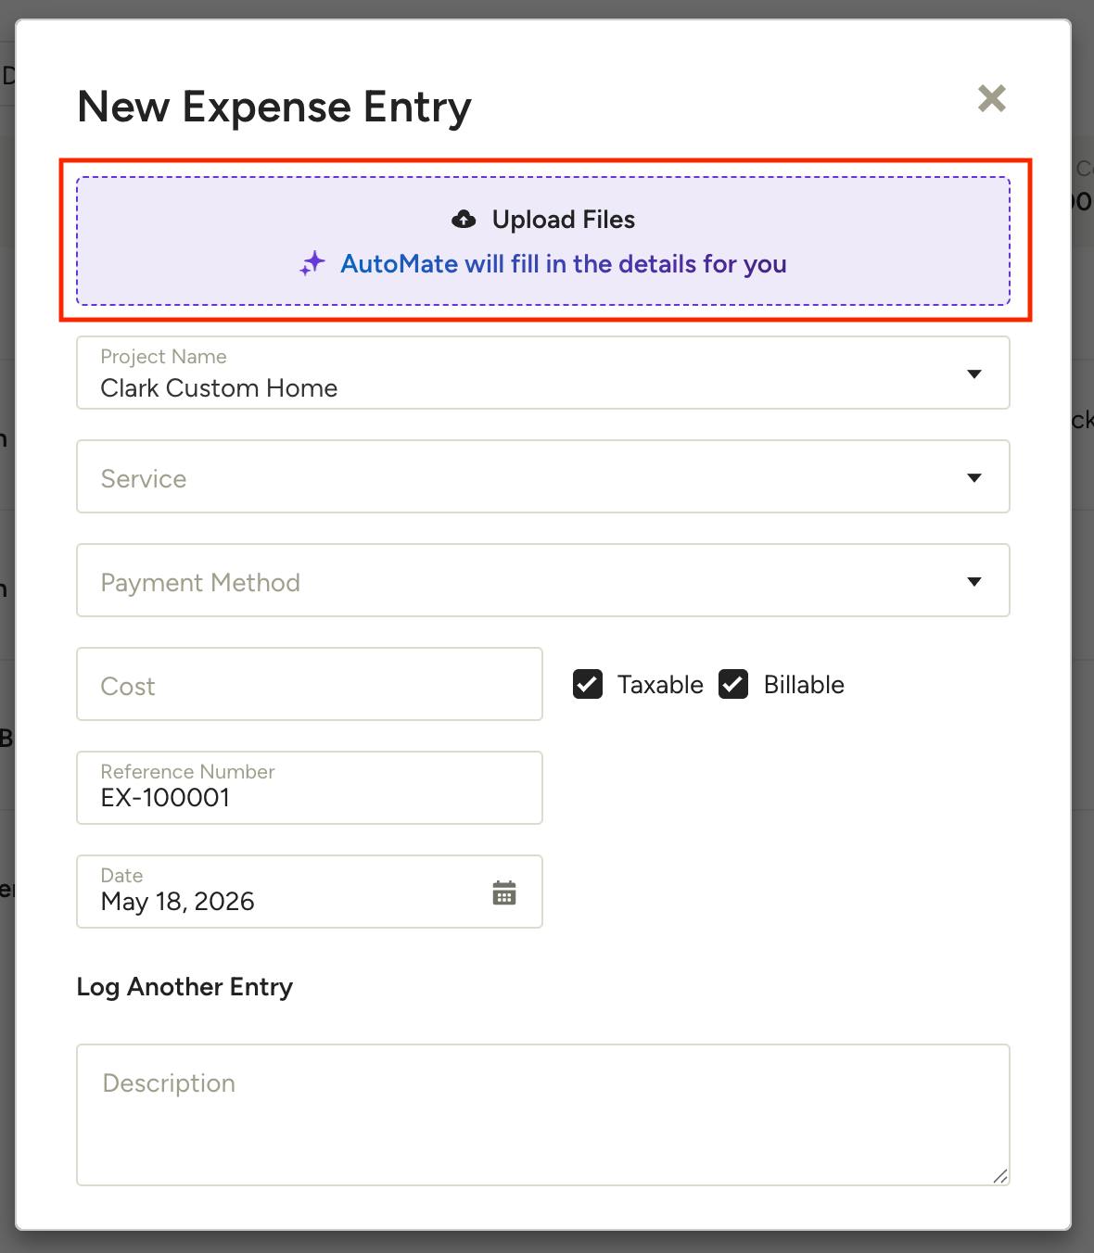
Task: Open the Payment Method dropdown
Action: 543,580
